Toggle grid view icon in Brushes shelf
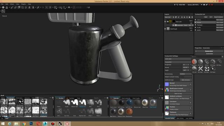The height and width of the screenshot is (126, 224). coord(107,98)
